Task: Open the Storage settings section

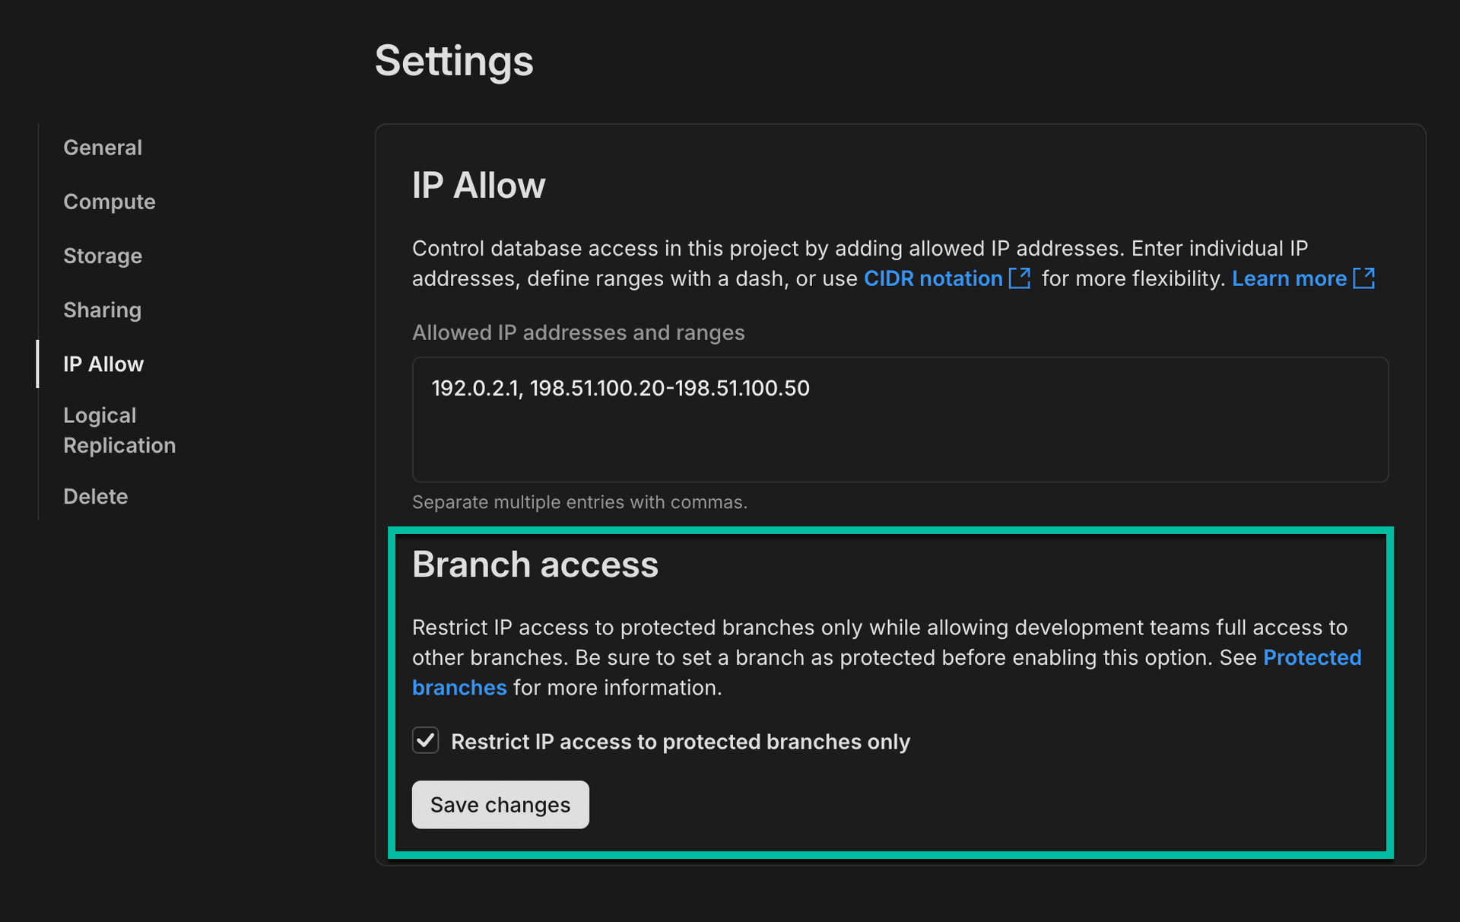Action: (x=103, y=256)
